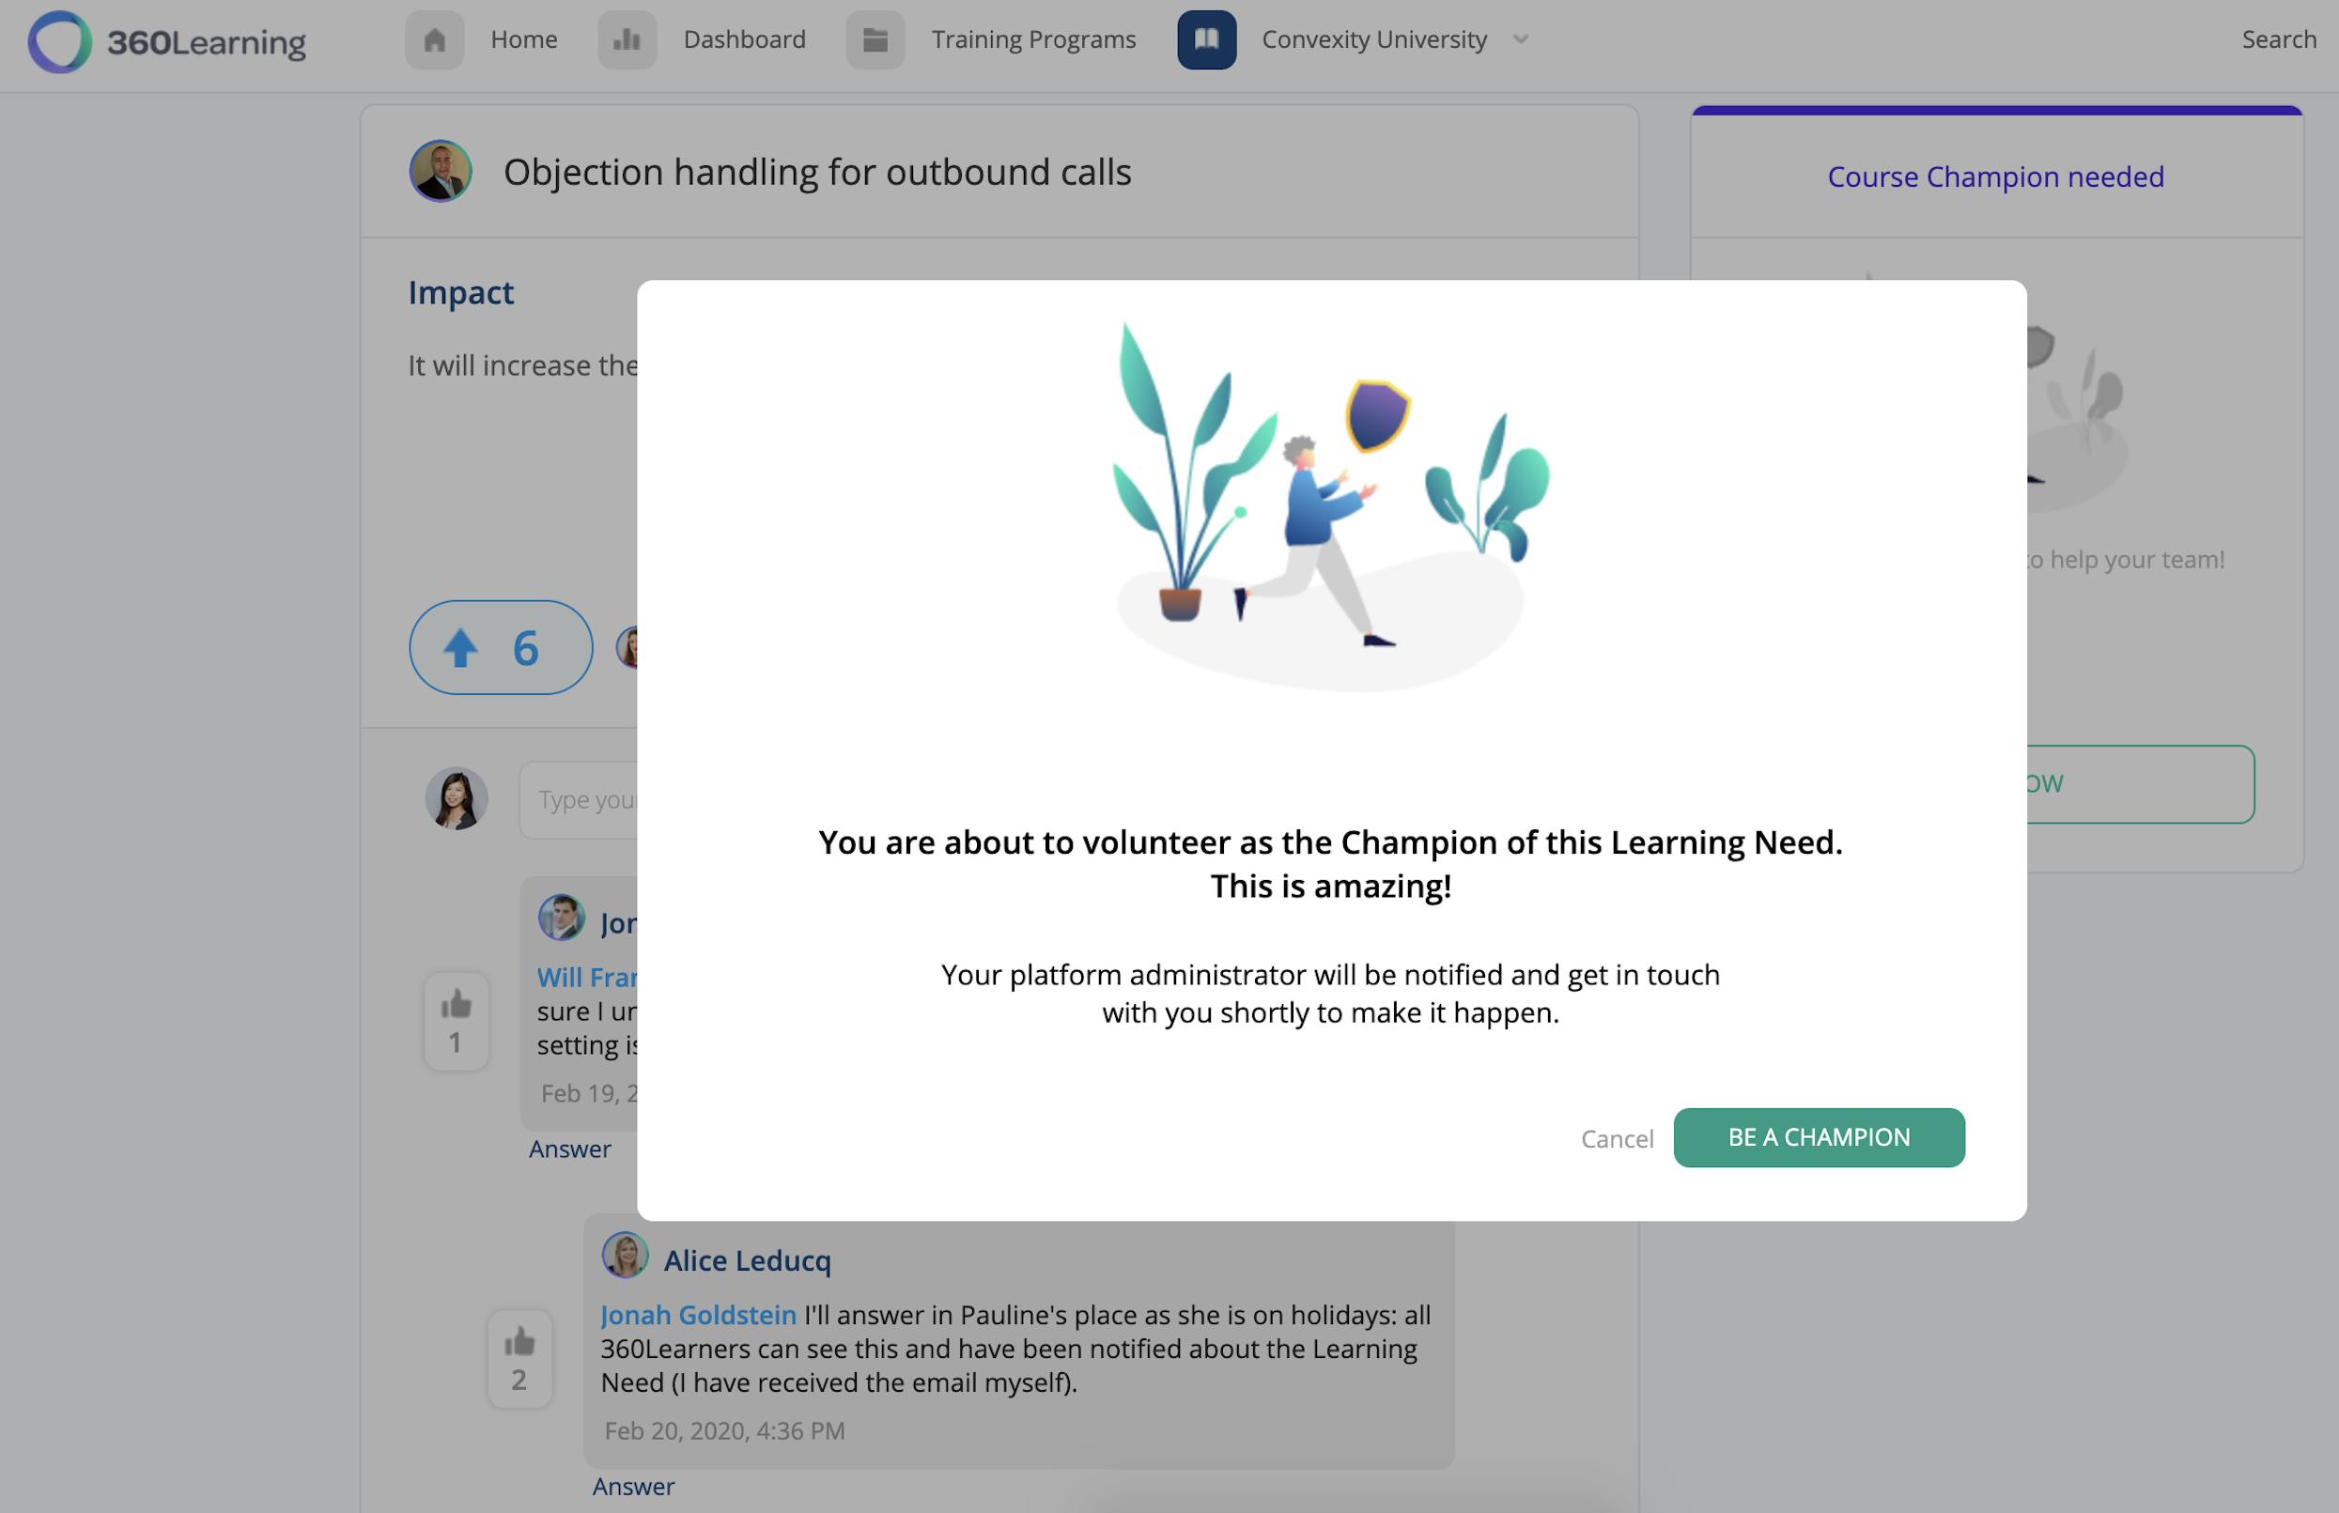Like Alice Leducq's comment with thumbs up
The width and height of the screenshot is (2339, 1513).
point(519,1343)
